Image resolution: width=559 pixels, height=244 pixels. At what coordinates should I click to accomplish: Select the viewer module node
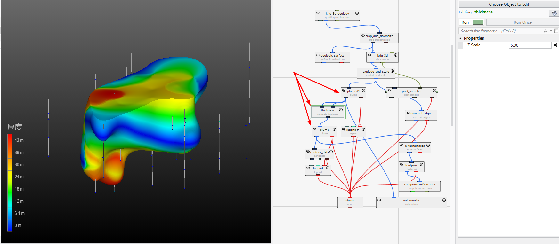[x=350, y=202]
